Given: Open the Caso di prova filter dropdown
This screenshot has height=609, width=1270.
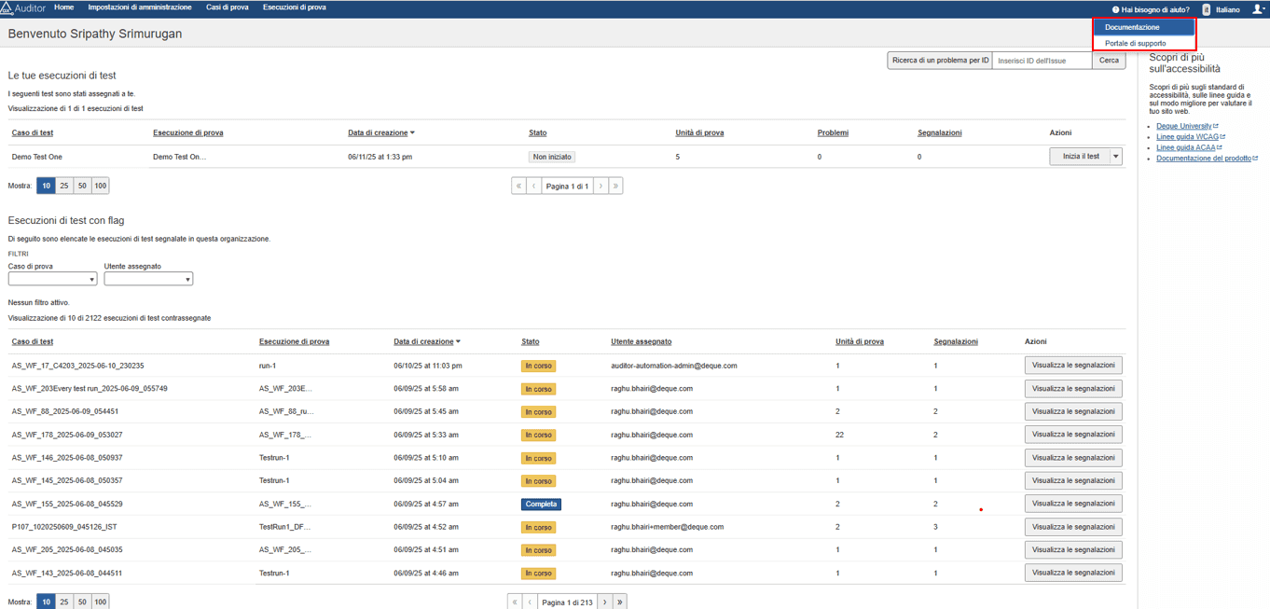Looking at the screenshot, I should 52,279.
